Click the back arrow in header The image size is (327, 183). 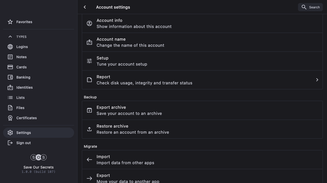85,7
